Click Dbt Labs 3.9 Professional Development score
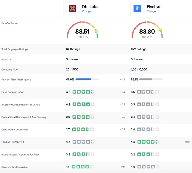192x173 pixels. pyautogui.click(x=68, y=117)
